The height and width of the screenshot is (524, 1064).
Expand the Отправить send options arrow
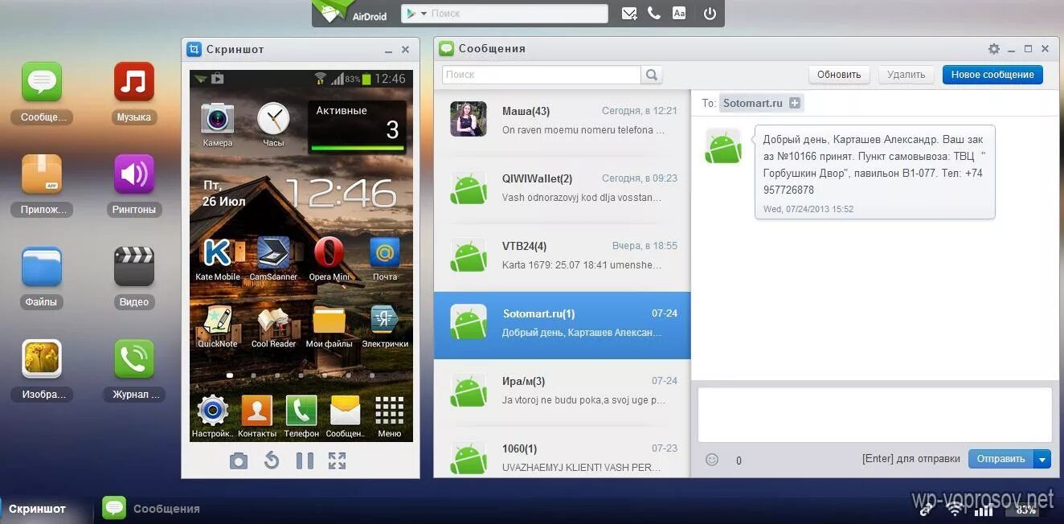click(x=1042, y=459)
